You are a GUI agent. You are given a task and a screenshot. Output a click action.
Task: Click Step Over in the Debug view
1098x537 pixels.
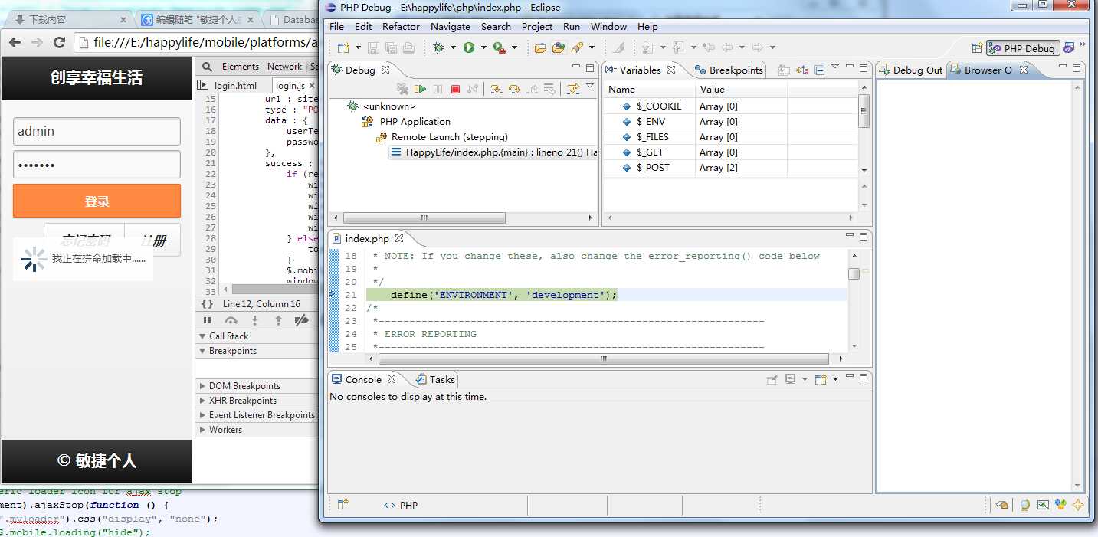click(514, 89)
